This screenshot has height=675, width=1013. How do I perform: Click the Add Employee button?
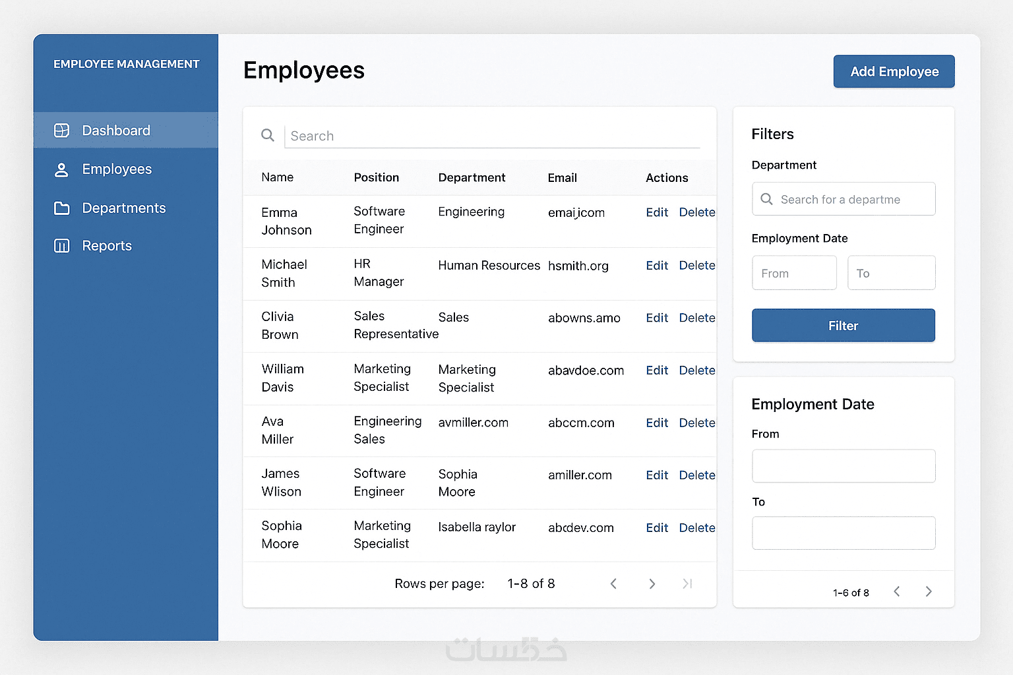click(x=894, y=71)
